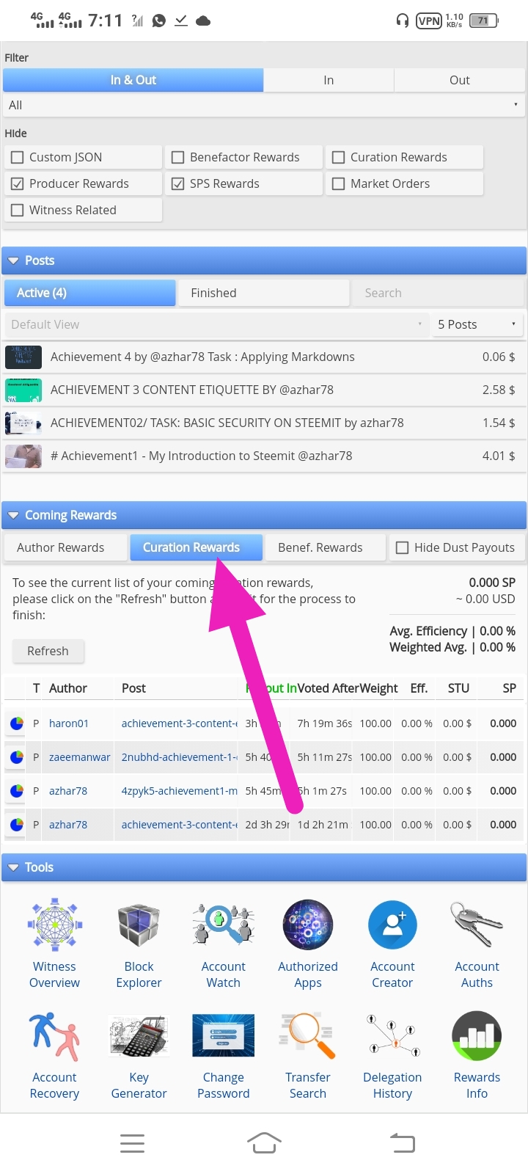Viewport: 528px width, 1174px height.
Task: Toggle Curation Rewards hide checkbox
Action: coord(338,157)
